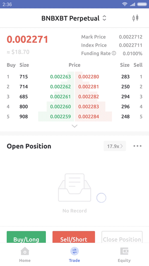The height and width of the screenshot is (266, 149).
Task: Select bid price 0.002259 with size 908
Action: coord(60,116)
